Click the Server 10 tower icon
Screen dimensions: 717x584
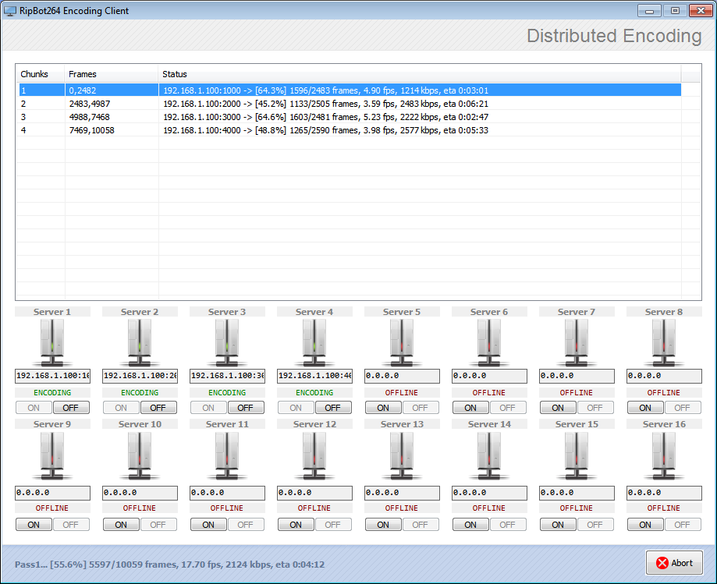point(140,455)
